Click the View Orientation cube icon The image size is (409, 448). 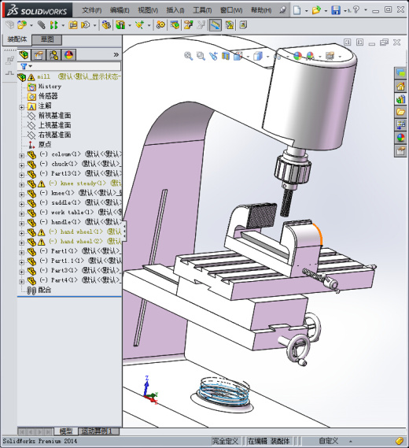click(238, 56)
